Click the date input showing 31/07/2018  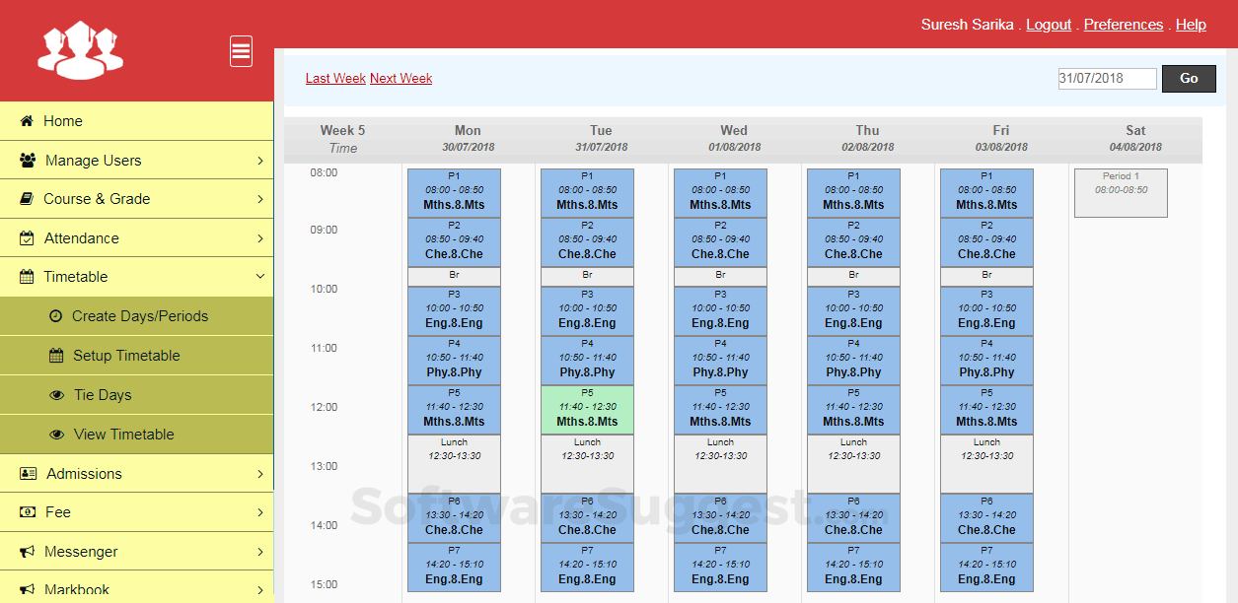pos(1106,78)
